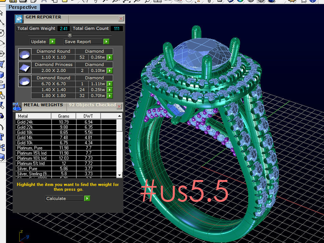
Task: Click the 6.70 X 6.70 size cell
Action: (53, 84)
